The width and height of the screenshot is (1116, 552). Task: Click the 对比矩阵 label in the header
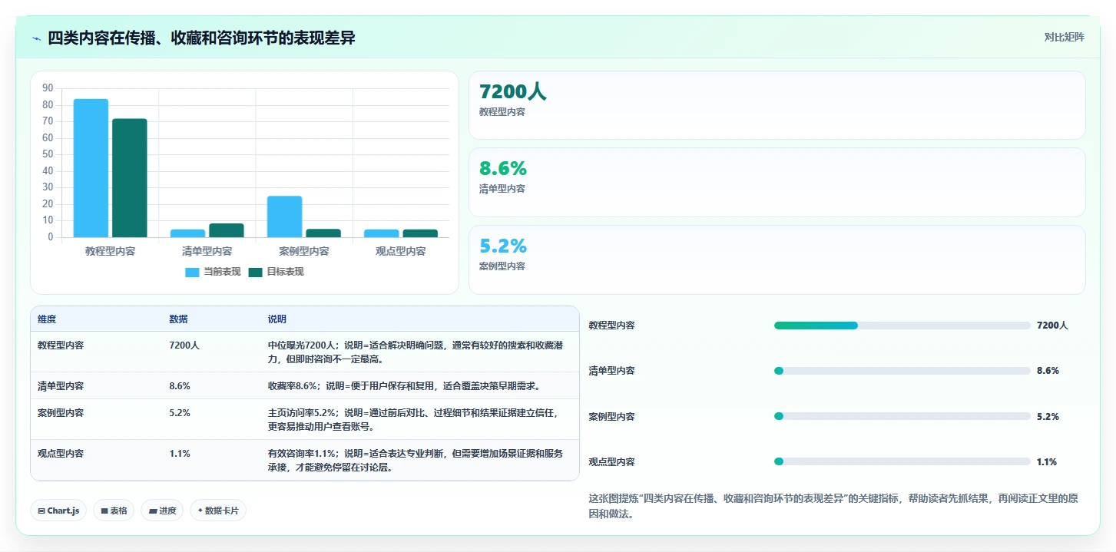1064,37
